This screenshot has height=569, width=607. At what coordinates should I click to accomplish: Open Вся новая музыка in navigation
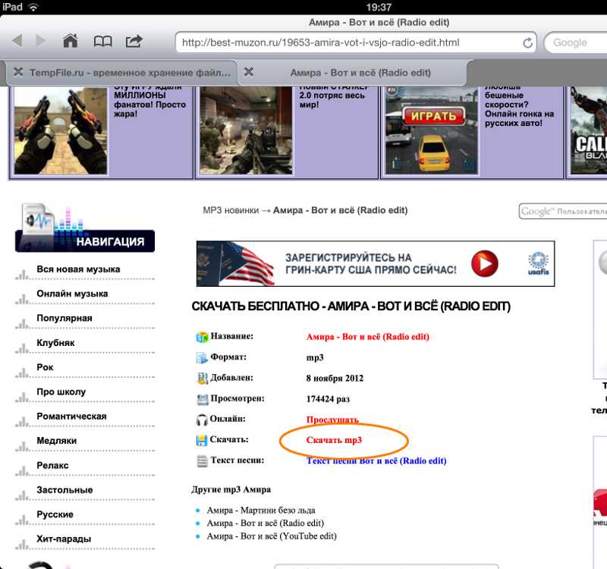78,269
